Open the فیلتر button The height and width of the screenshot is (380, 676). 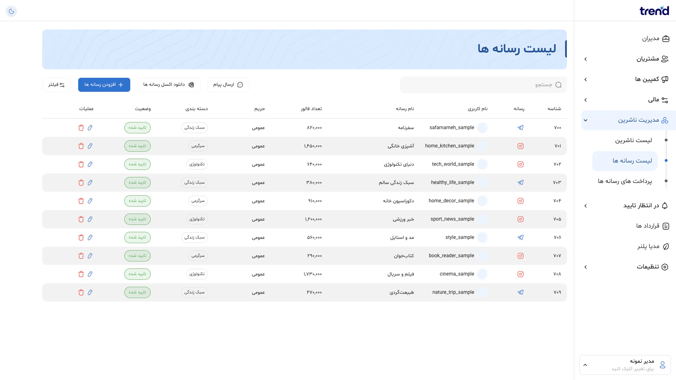[57, 85]
